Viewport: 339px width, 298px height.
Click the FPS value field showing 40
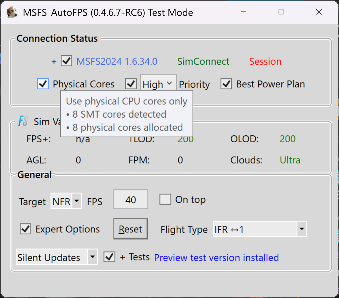[x=131, y=200]
